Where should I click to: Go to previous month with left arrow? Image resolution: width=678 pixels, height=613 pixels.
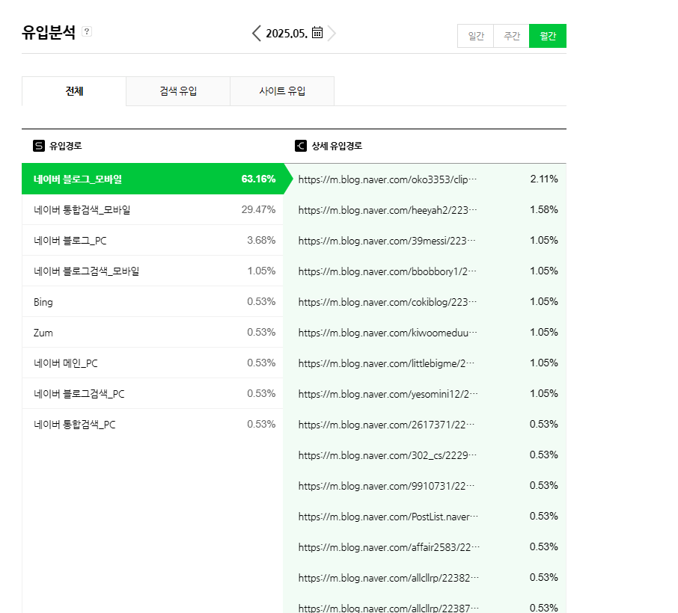[x=257, y=33]
